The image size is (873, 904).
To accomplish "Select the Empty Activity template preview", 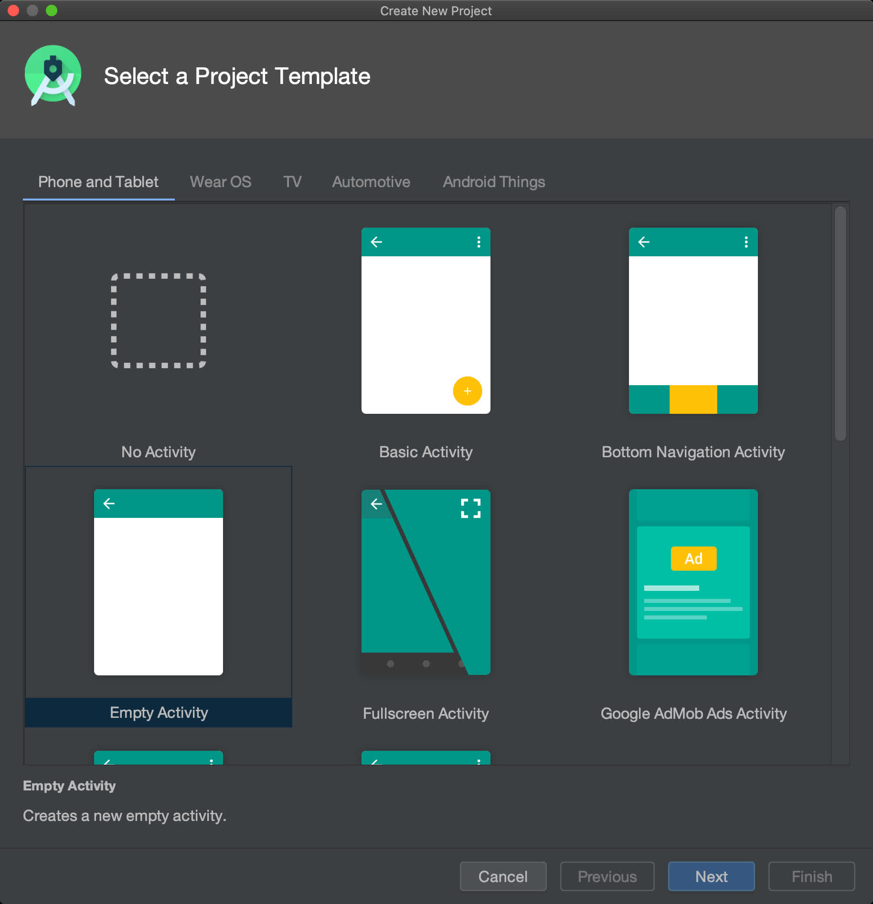I will 159,582.
